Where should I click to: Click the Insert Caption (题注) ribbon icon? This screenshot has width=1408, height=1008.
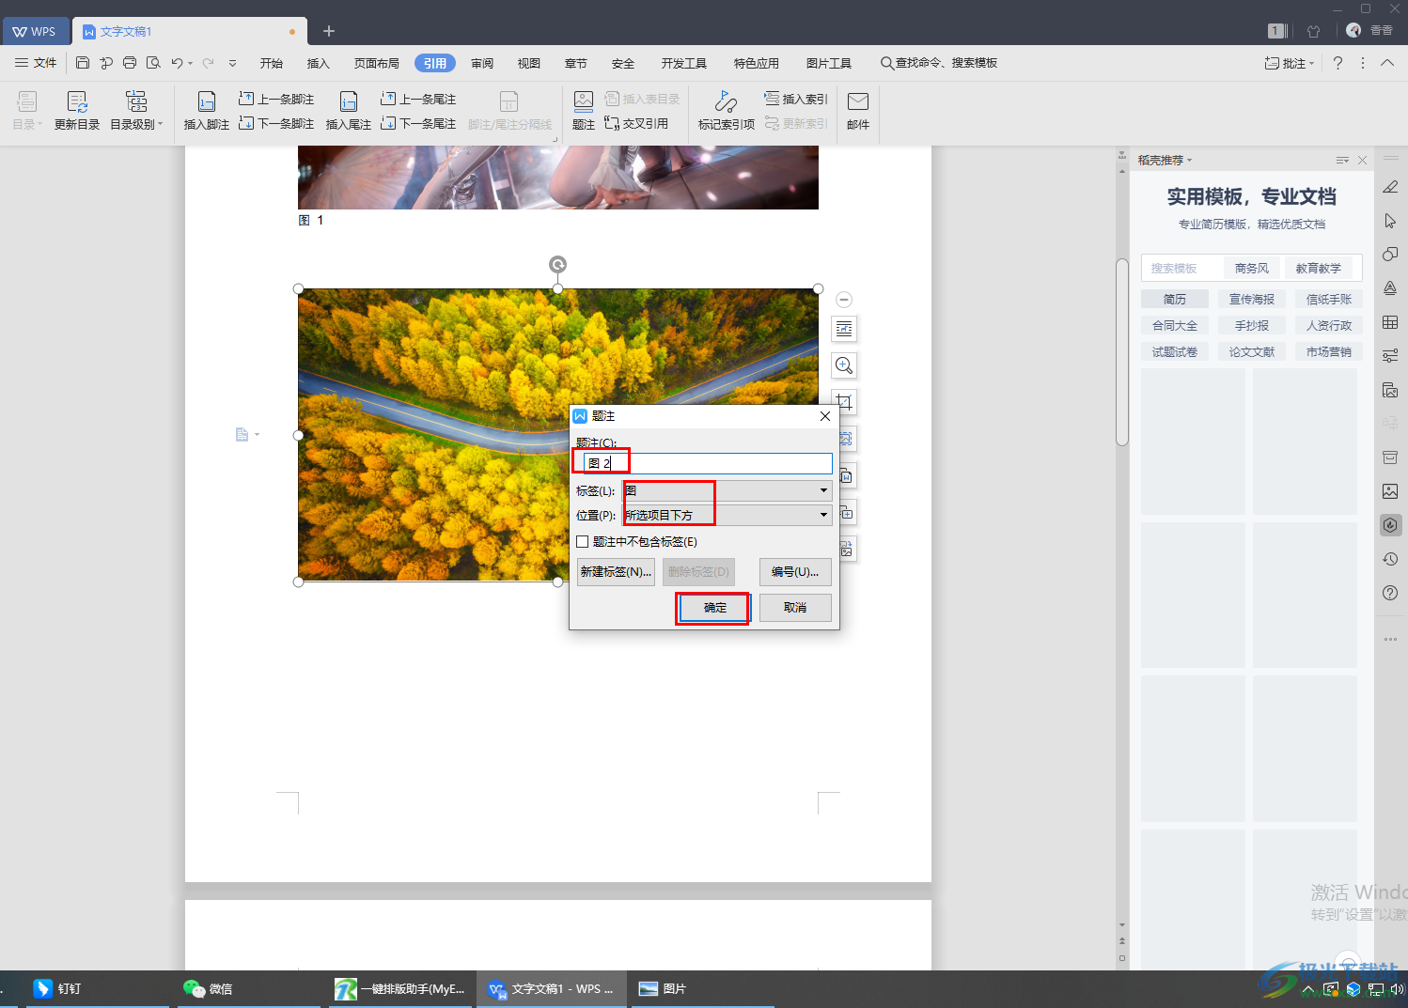pyautogui.click(x=584, y=111)
